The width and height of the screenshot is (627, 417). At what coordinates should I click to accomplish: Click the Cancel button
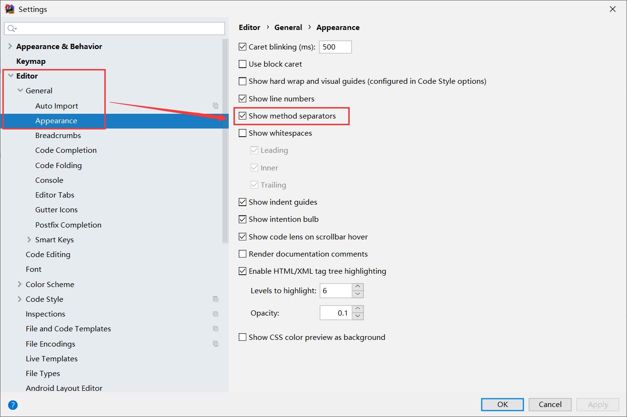pyautogui.click(x=550, y=404)
